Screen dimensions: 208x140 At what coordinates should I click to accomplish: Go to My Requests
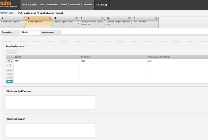52,5
